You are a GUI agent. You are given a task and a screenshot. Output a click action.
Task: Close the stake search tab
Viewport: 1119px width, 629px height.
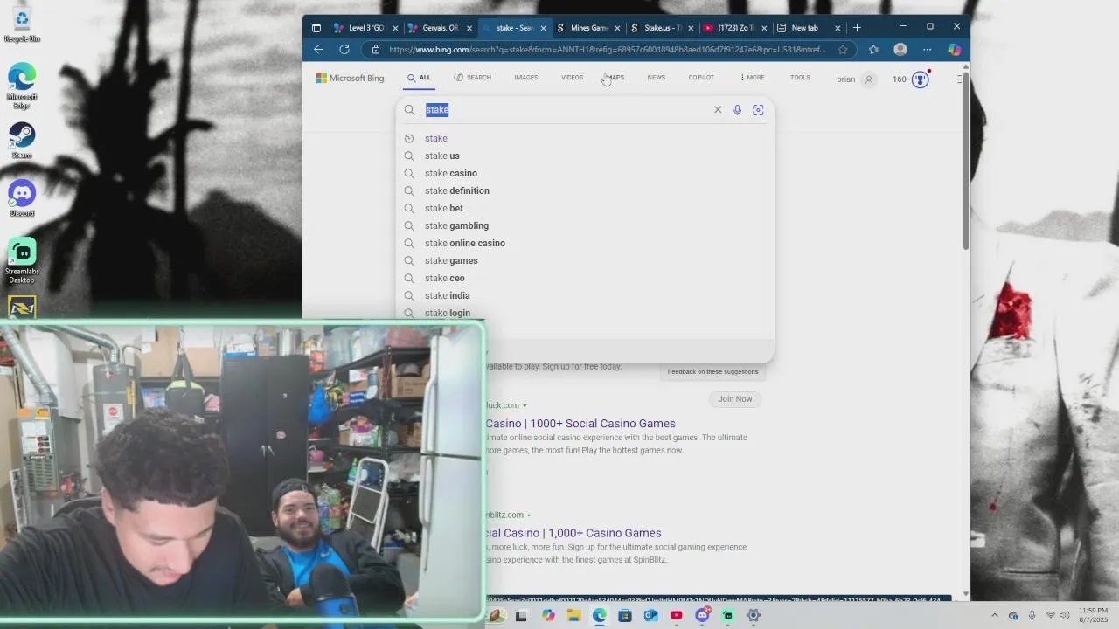click(x=543, y=28)
